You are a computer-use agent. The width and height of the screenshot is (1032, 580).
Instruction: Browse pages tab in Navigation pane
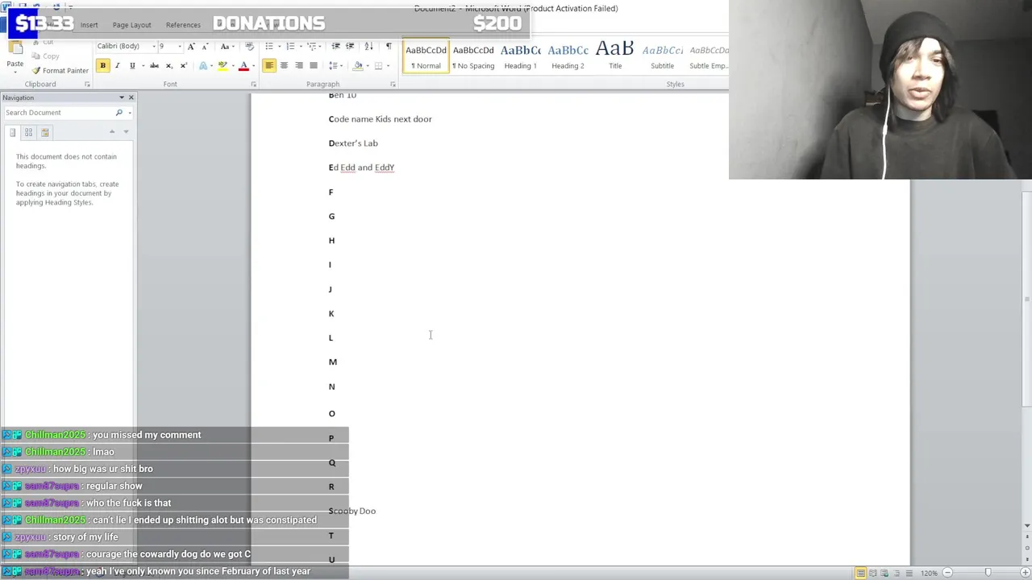click(x=28, y=132)
